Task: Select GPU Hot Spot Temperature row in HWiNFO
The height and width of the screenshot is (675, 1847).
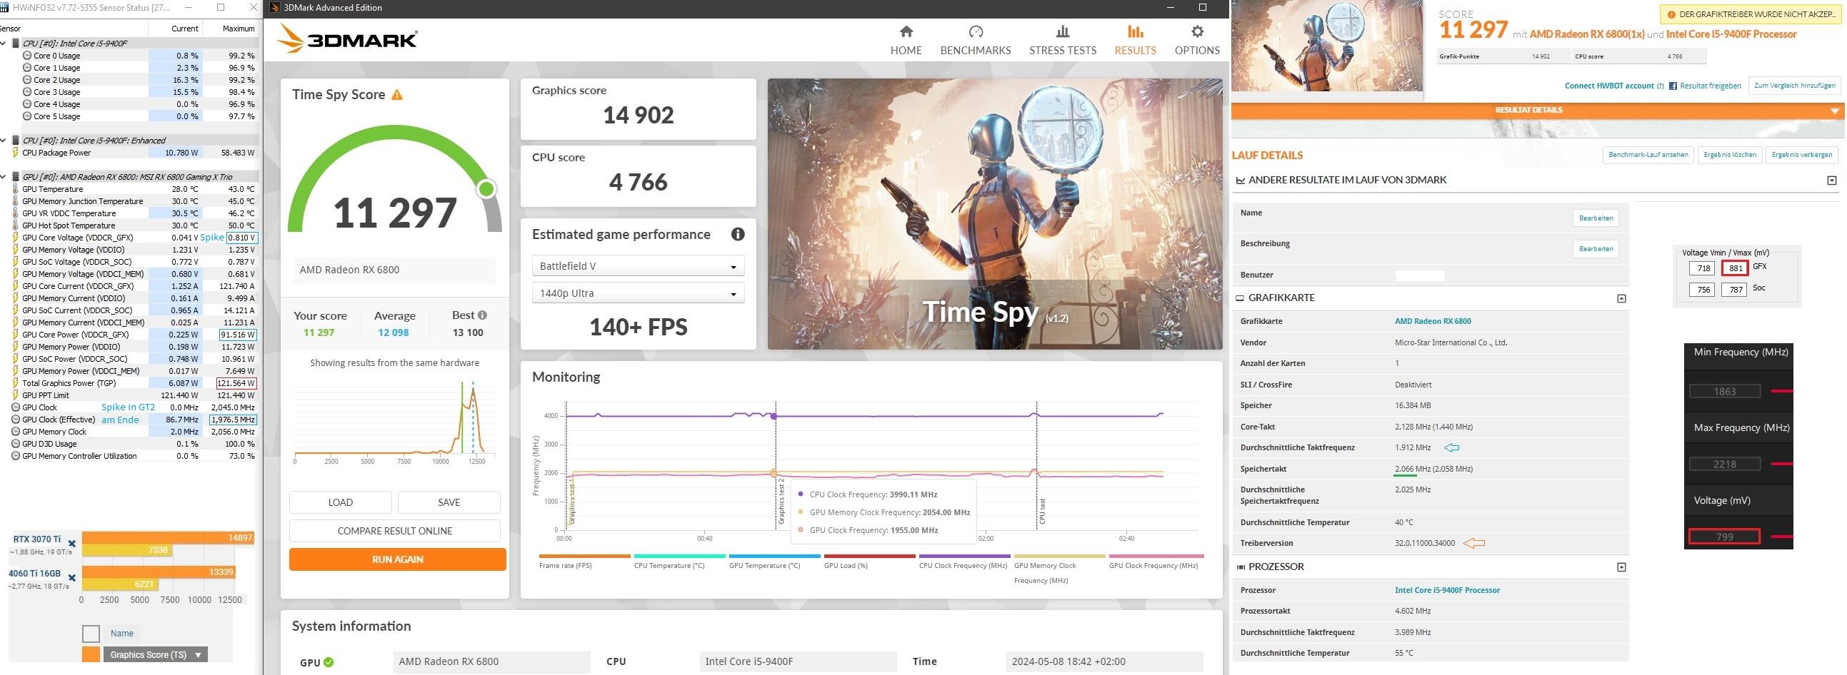Action: [x=129, y=225]
